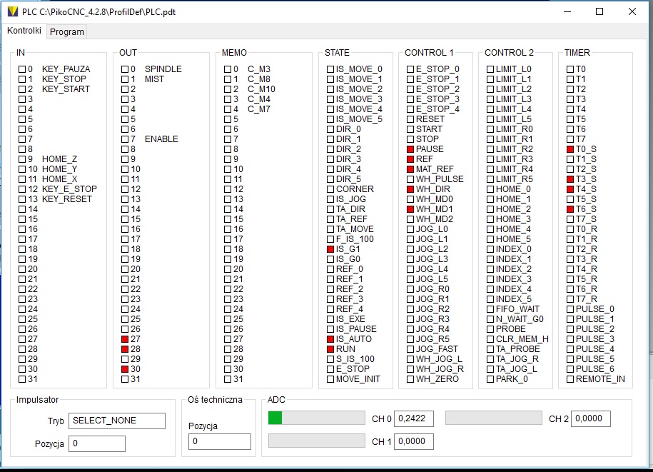Check the RESET control box
The width and height of the screenshot is (653, 472).
(410, 119)
